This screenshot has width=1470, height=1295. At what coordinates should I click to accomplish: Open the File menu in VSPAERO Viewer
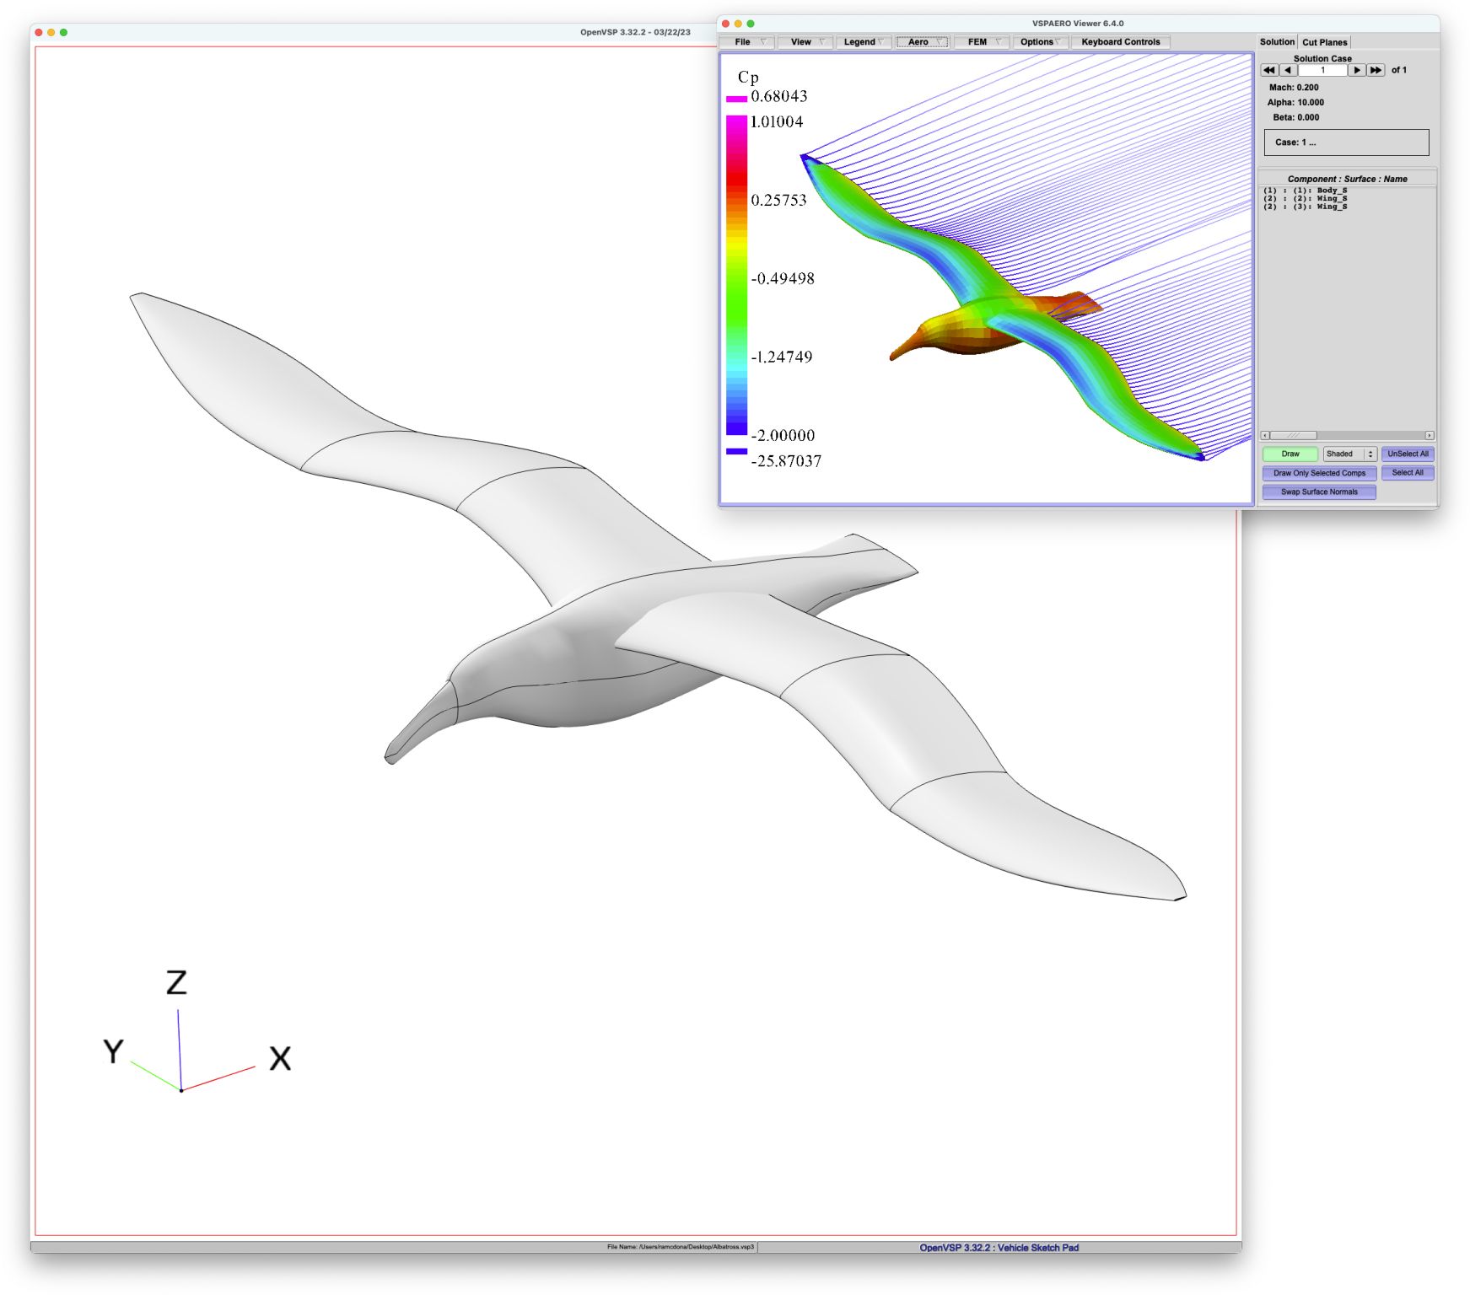pos(746,42)
